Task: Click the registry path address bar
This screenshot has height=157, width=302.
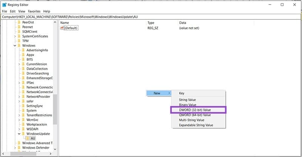Action: click(151, 17)
